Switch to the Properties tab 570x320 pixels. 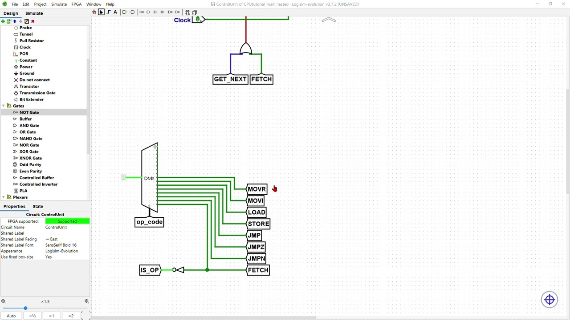pyautogui.click(x=15, y=206)
